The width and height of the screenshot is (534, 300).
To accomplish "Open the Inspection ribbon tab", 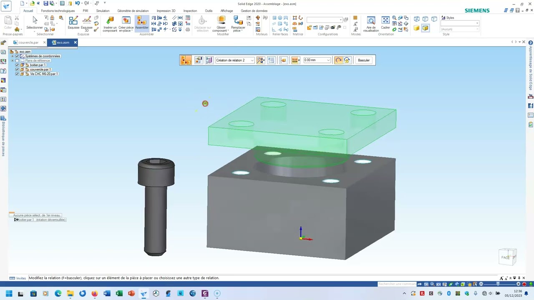I will [190, 11].
